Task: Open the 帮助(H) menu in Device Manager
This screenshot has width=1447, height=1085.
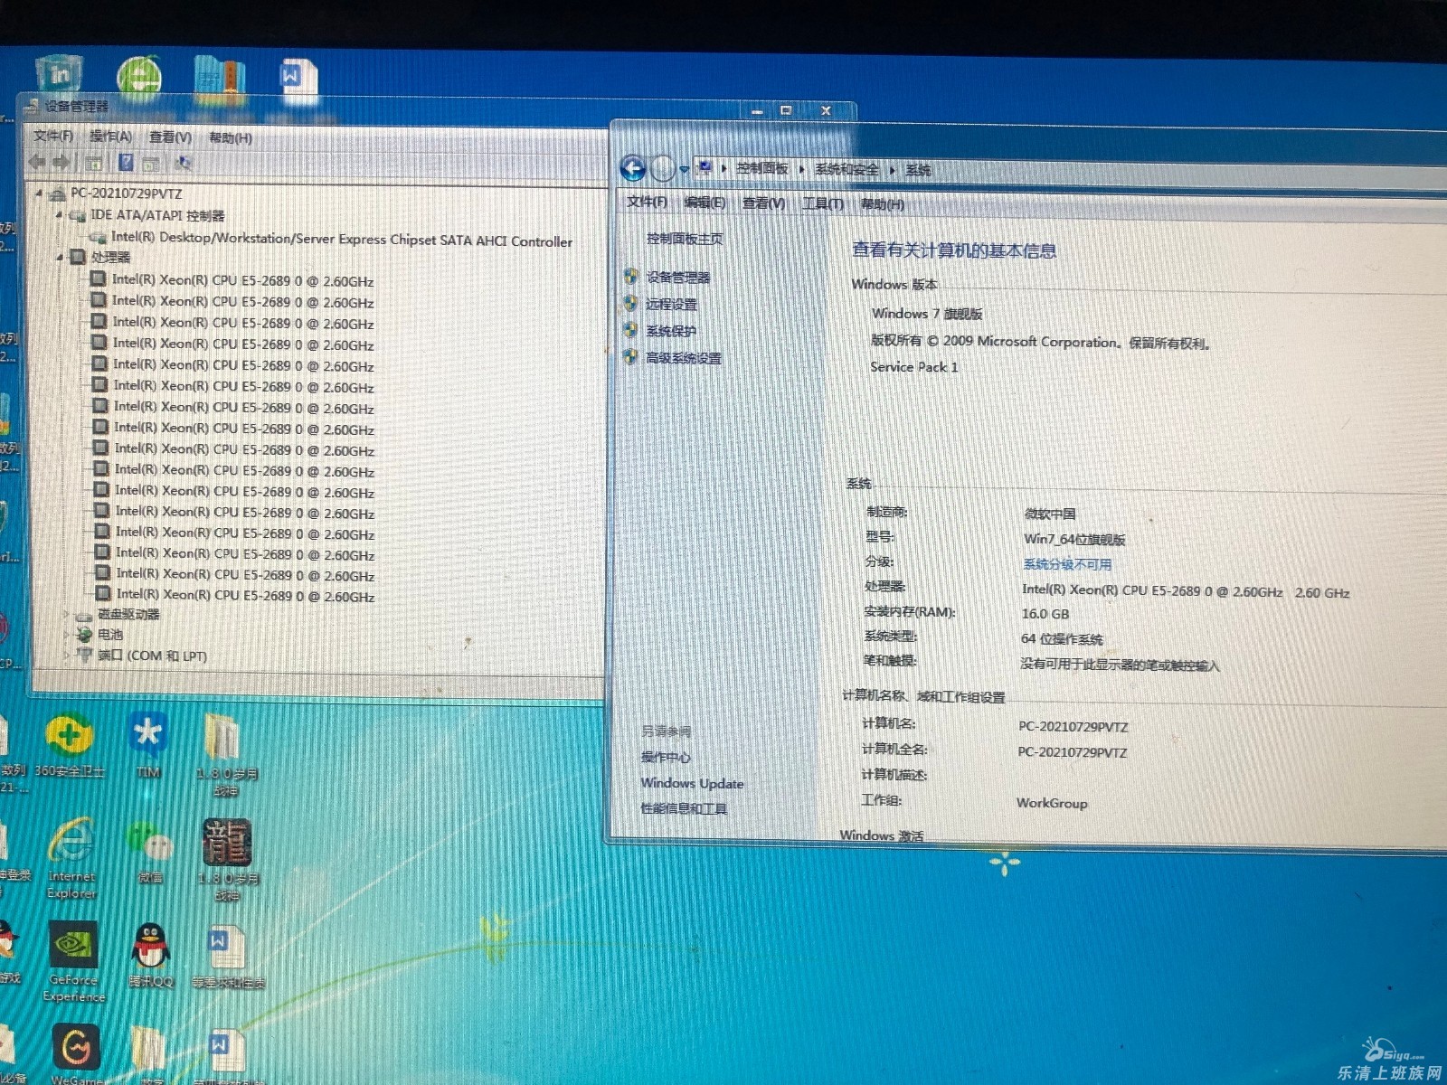Action: click(231, 137)
